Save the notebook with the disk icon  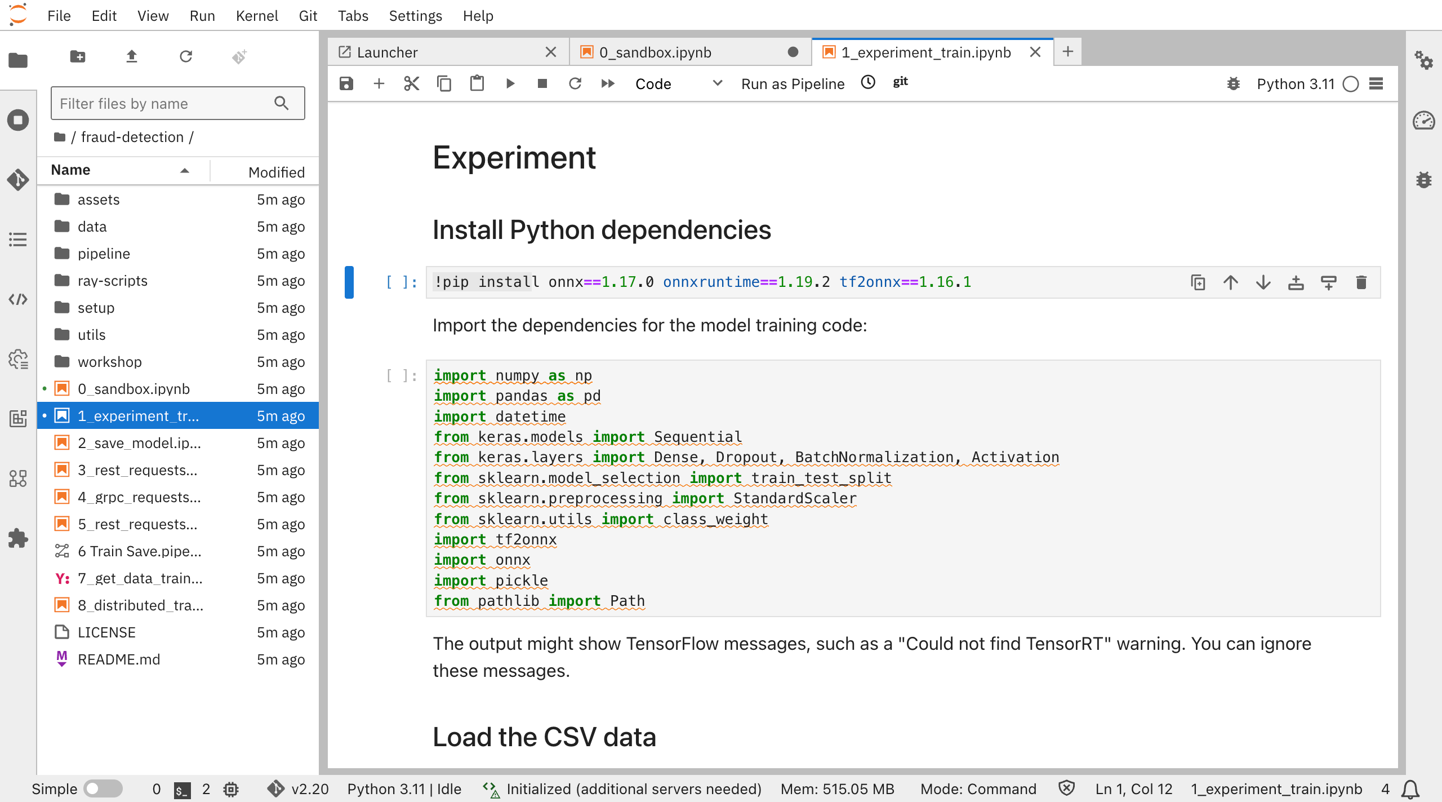coord(346,84)
